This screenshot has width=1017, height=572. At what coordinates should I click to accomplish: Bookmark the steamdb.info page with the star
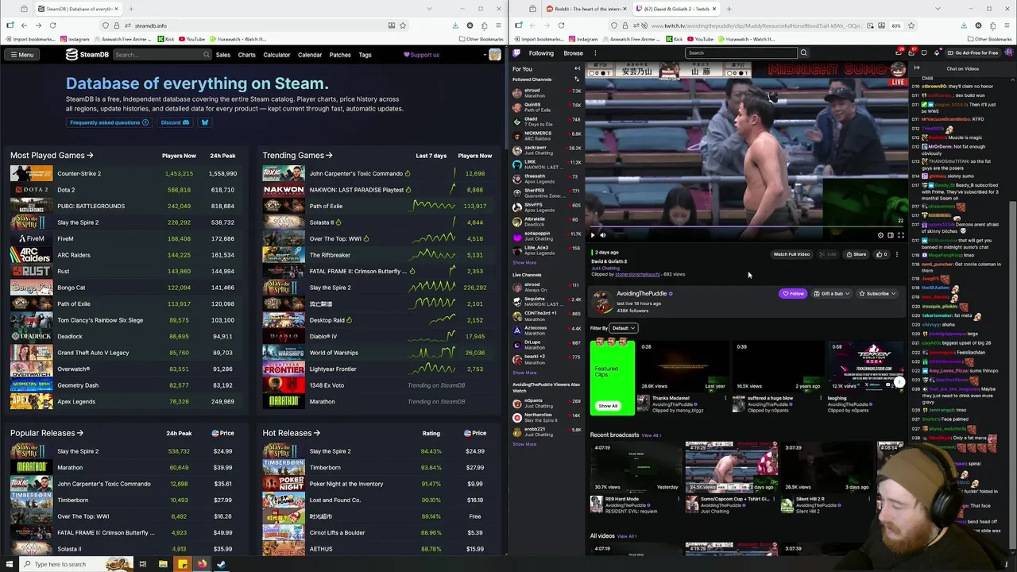click(x=403, y=25)
